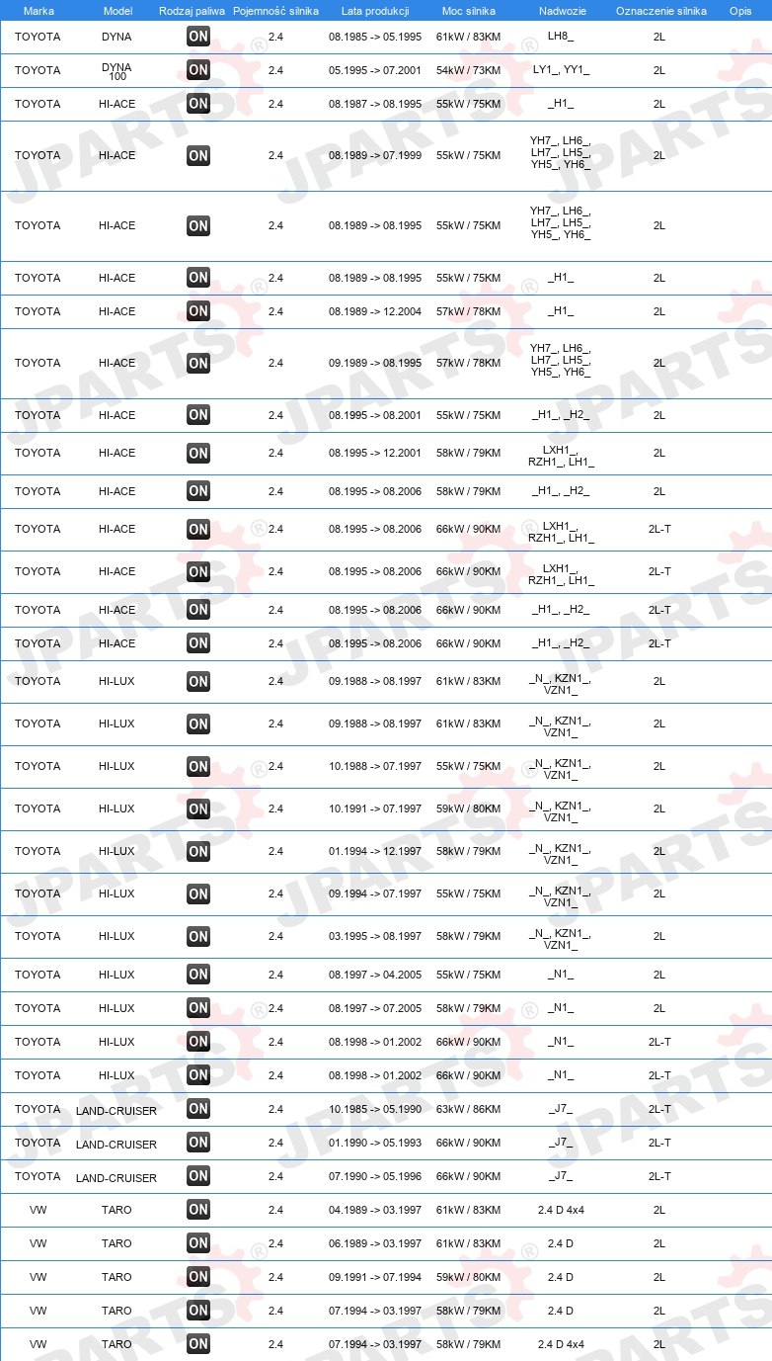This screenshot has width=772, height=1361.
Task: Click the Lata produkcji column header
Action: pyautogui.click(x=375, y=11)
